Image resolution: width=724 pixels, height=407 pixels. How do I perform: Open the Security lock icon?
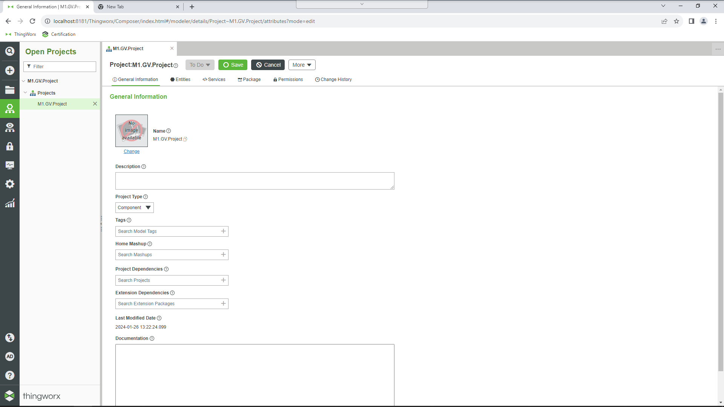tap(10, 146)
